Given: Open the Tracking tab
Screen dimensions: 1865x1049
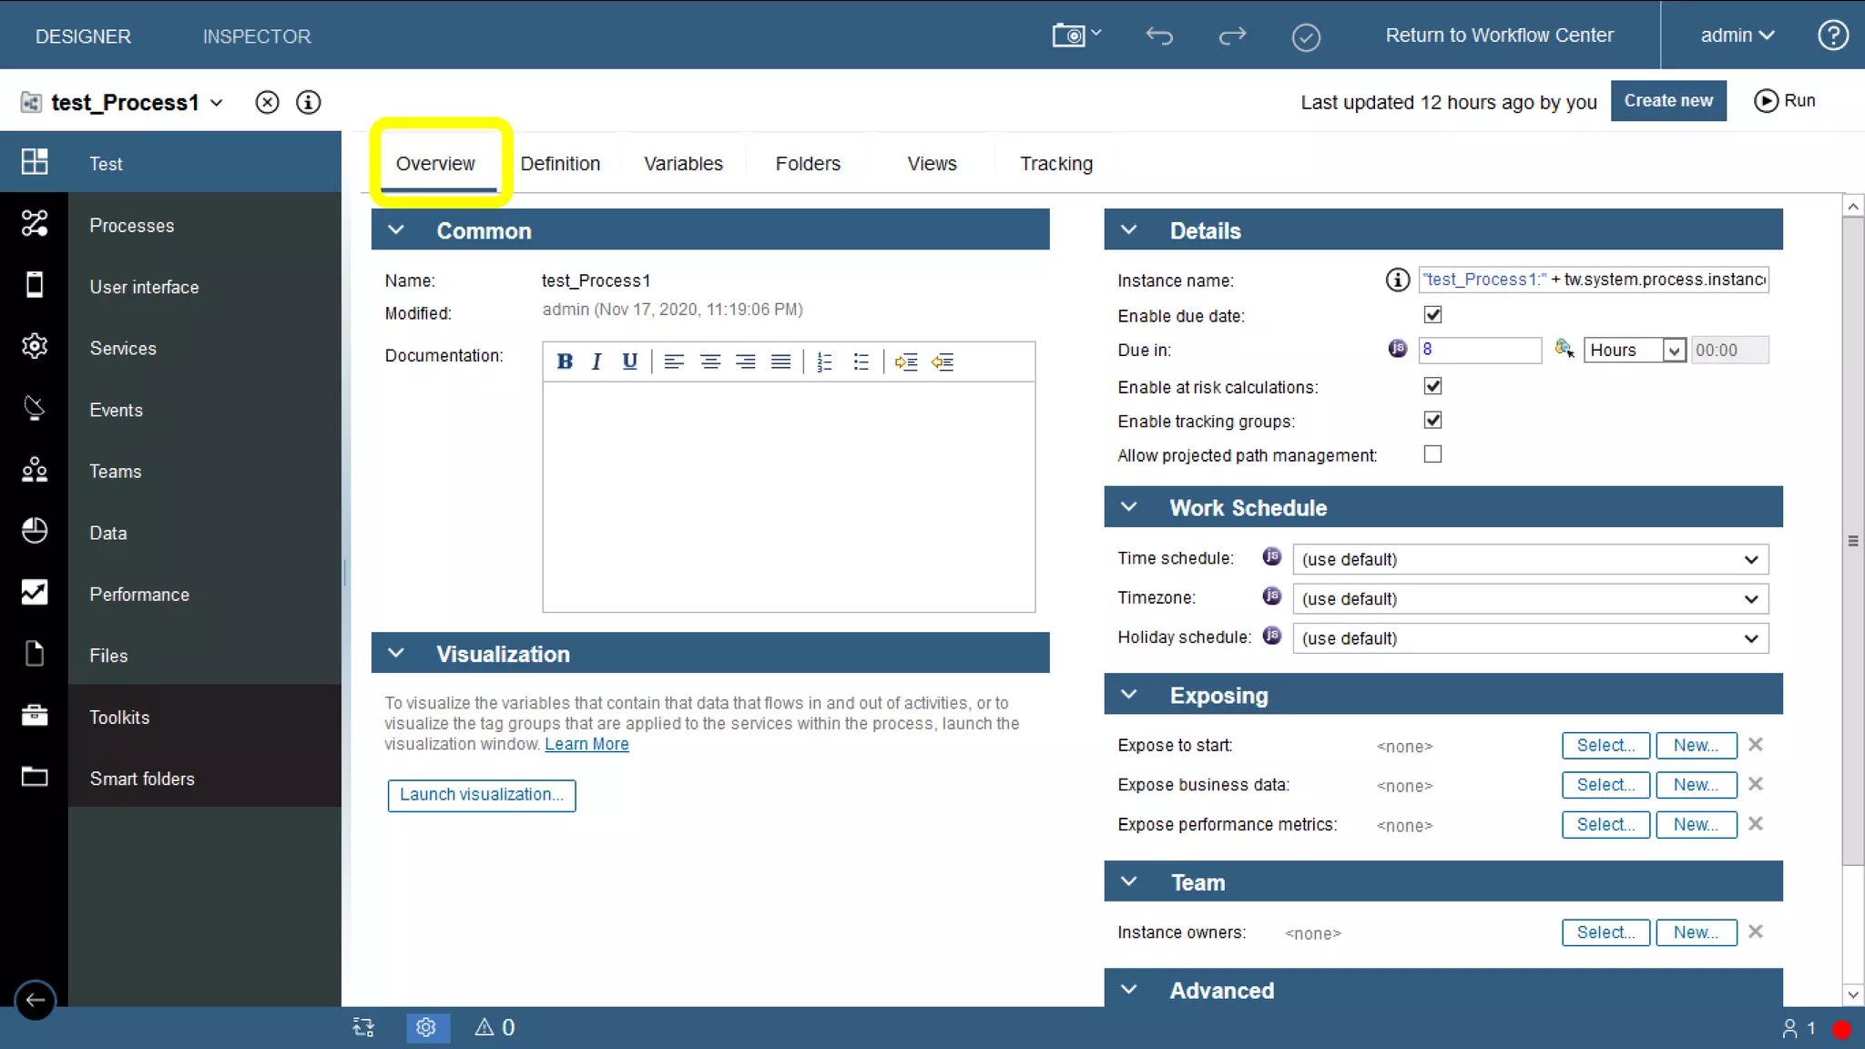Looking at the screenshot, I should (1055, 164).
